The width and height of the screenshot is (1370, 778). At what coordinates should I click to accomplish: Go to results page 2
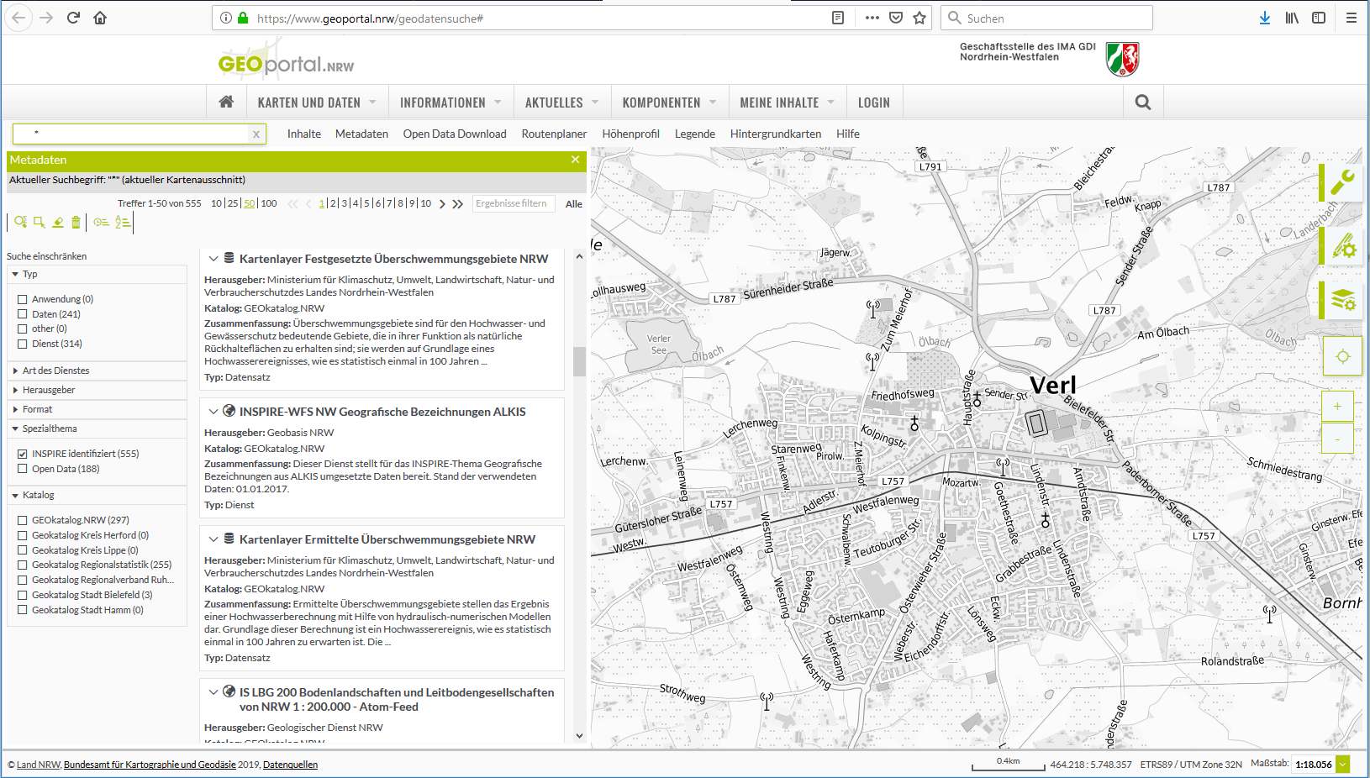pos(333,203)
